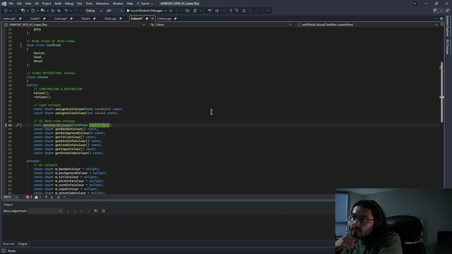Click the Visual Studio logo icon
This screenshot has width=452, height=254.
click(4, 4)
